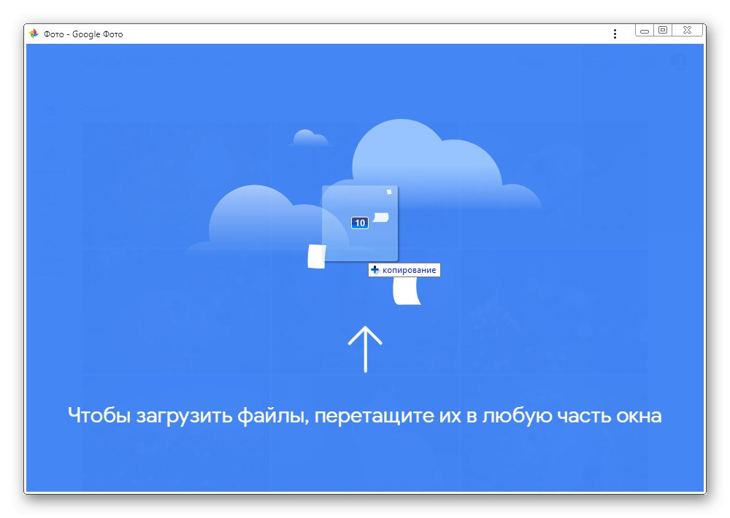Image resolution: width=730 pixels, height=518 pixels.
Task: Click the blue upload overlay area
Action: [x=365, y=452]
